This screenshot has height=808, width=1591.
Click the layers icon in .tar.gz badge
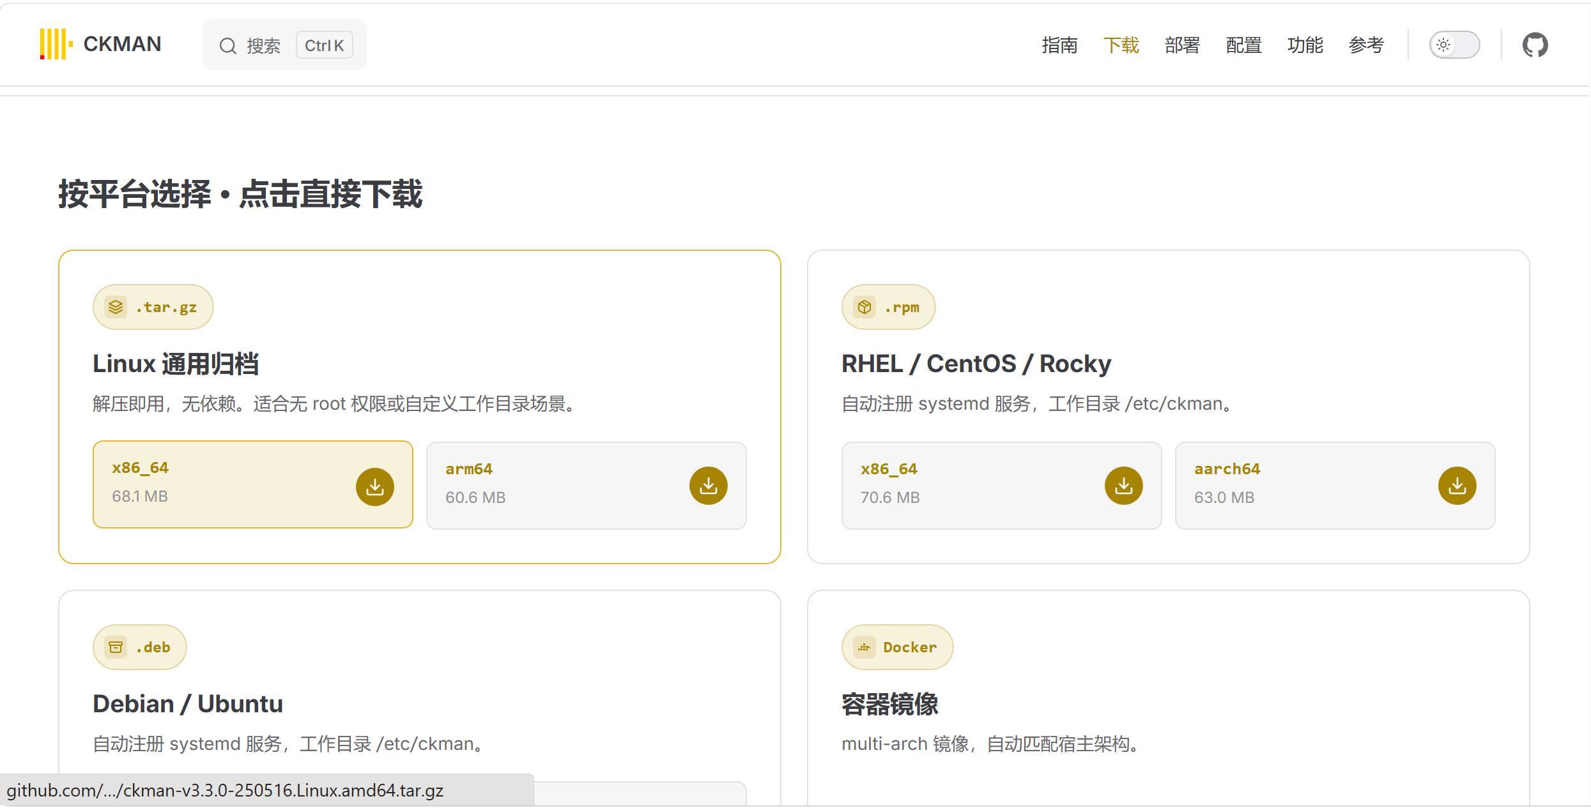(116, 307)
